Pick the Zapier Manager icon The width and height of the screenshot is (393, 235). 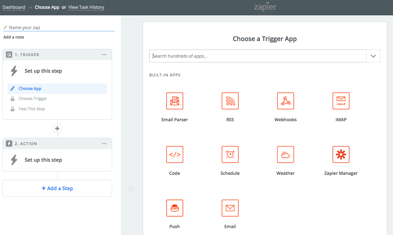coord(341,154)
